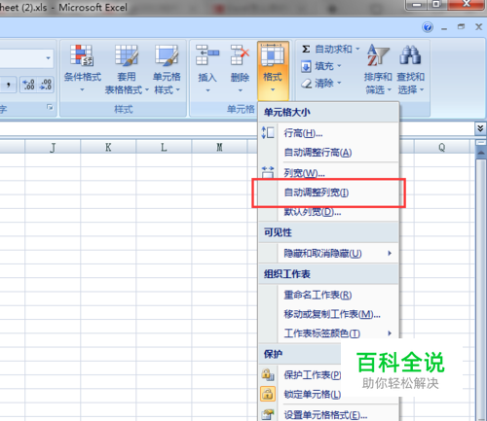Click column L header
Screen dimensions: 487x421
point(164,147)
